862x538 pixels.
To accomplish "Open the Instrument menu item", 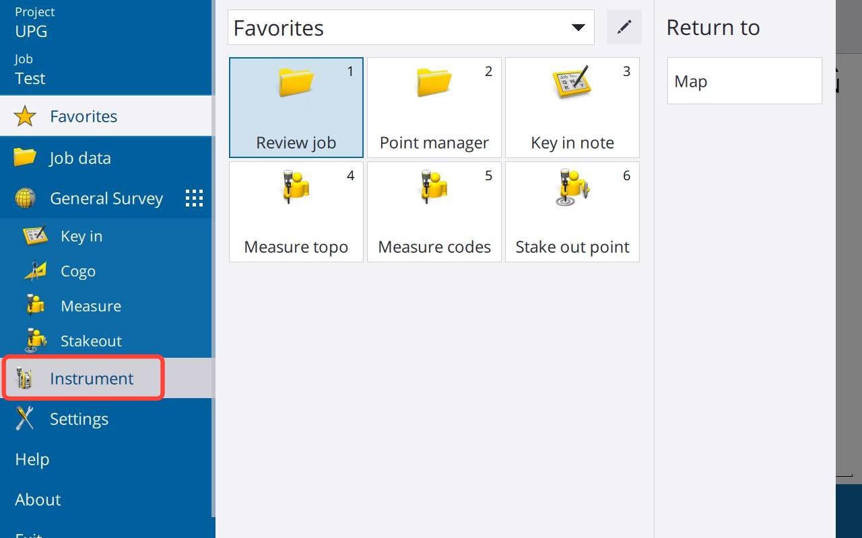I will tap(92, 379).
